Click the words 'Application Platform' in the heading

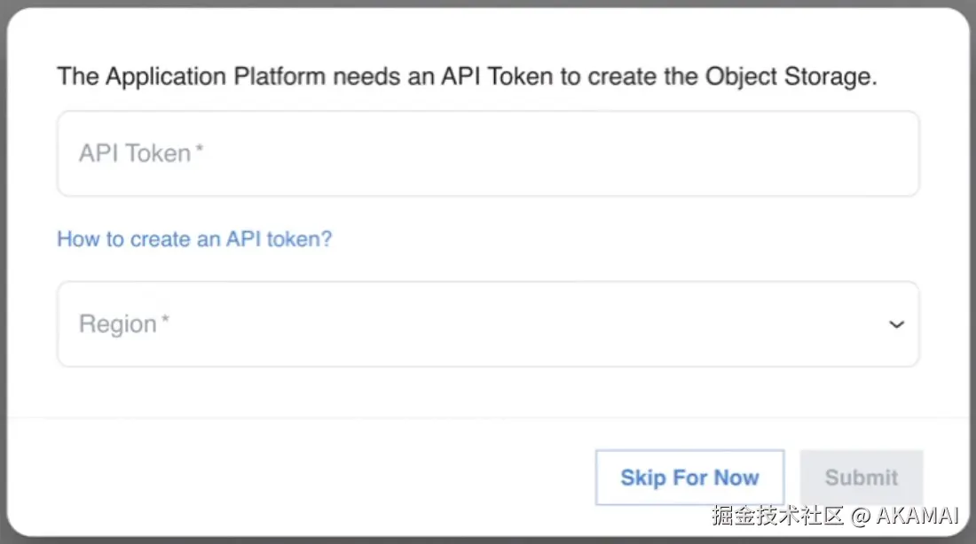click(x=216, y=76)
